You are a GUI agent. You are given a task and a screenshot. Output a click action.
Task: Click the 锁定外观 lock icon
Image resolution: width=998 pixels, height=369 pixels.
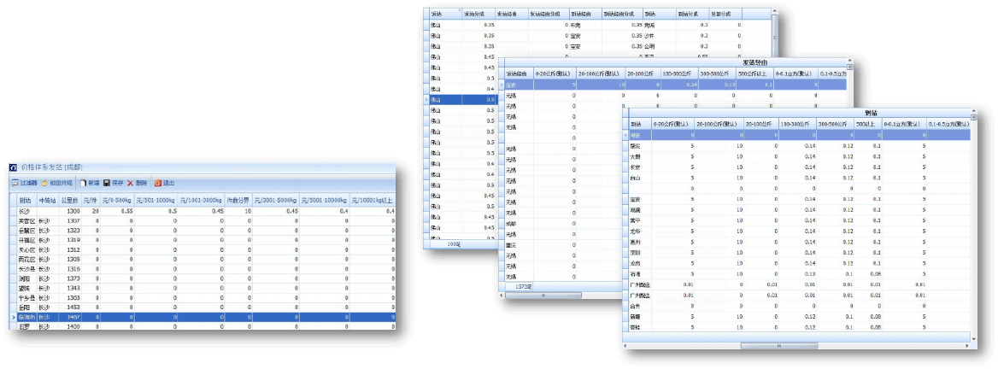[x=44, y=183]
